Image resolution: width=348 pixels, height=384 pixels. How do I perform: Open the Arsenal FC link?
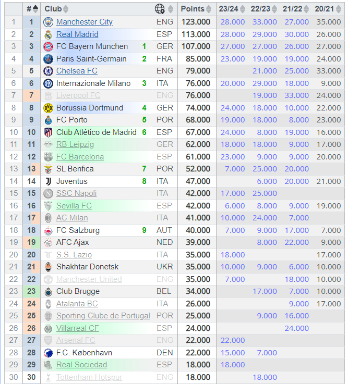click(76, 340)
